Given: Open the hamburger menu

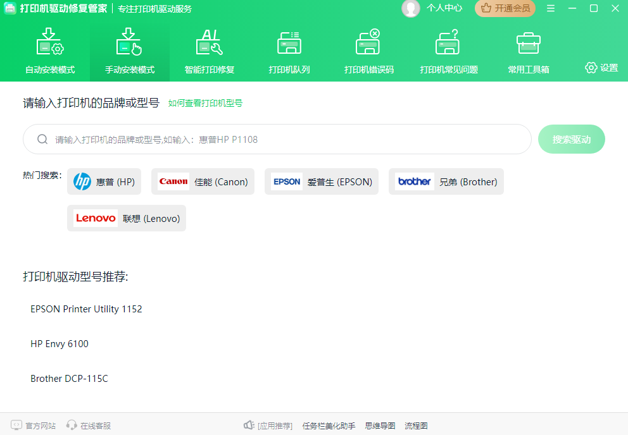Looking at the screenshot, I should pos(551,9).
